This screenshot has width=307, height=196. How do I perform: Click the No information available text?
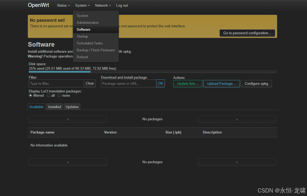[x=49, y=145]
